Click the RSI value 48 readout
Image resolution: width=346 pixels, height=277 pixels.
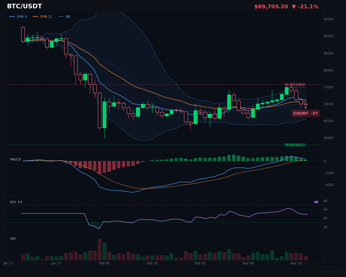pos(316,202)
